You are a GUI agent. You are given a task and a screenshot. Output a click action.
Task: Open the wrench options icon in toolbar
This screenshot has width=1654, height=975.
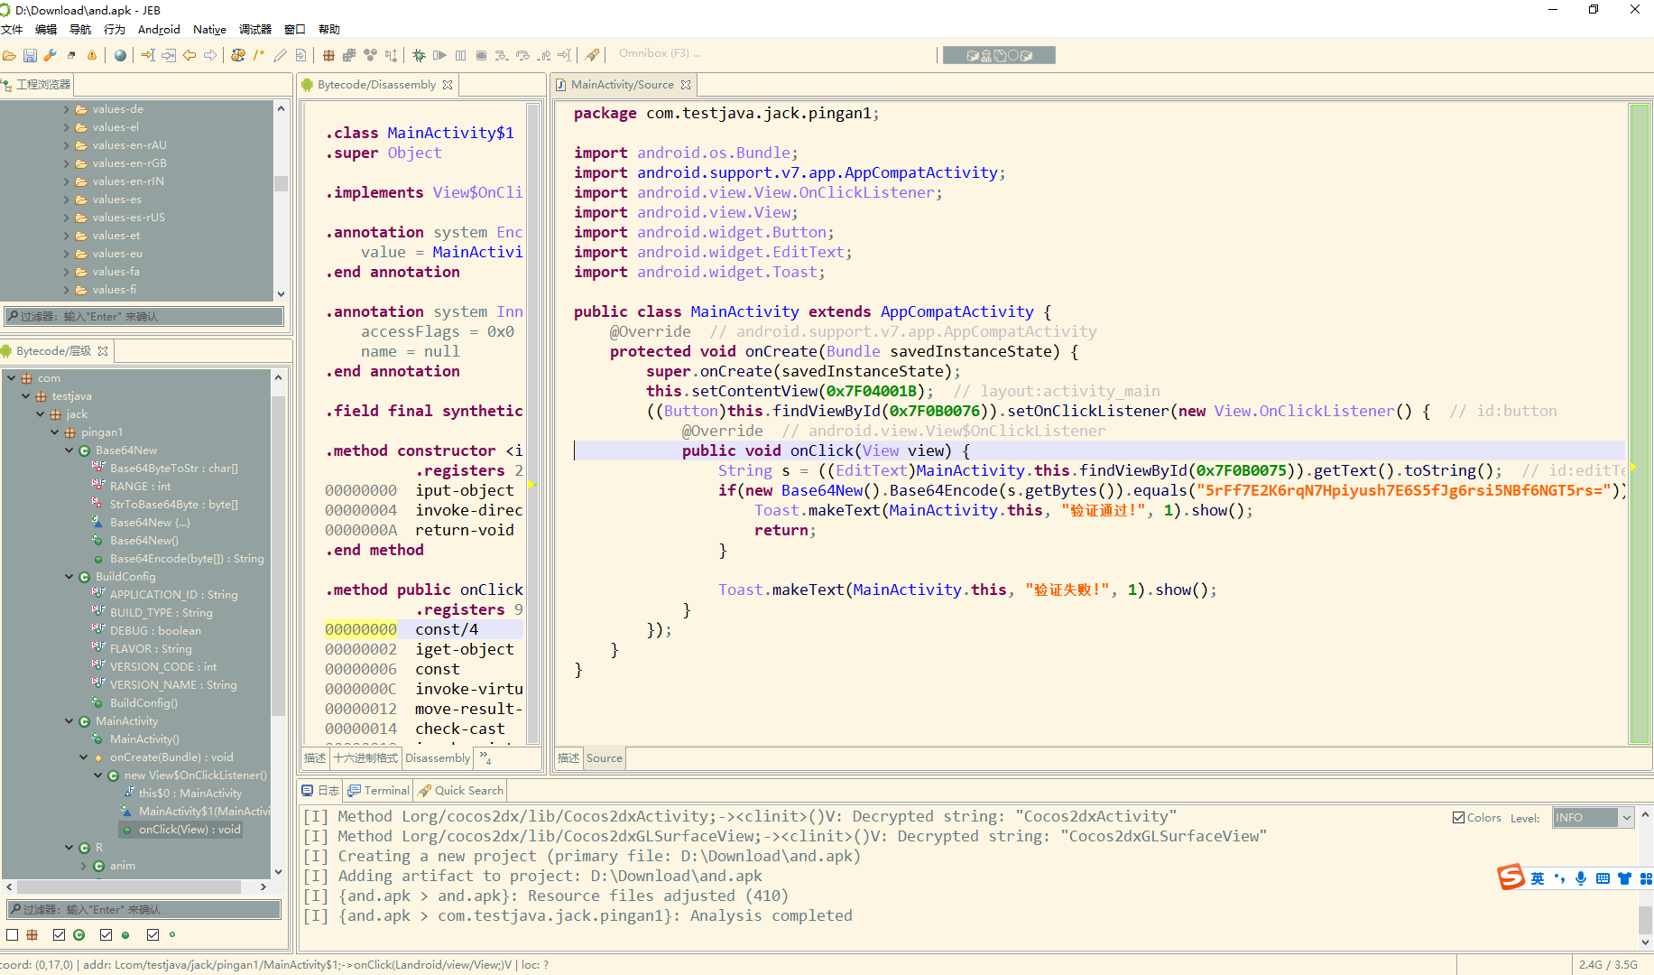coord(51,55)
